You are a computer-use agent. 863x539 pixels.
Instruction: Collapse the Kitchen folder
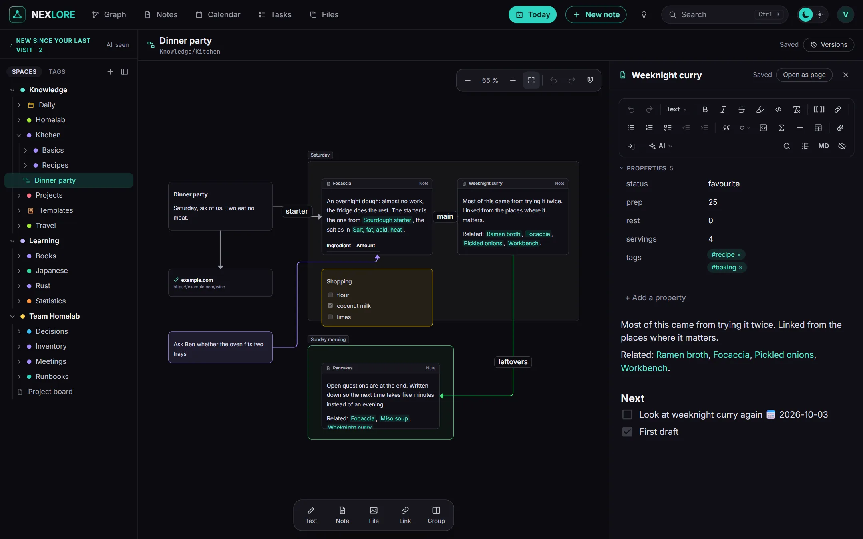tap(19, 135)
